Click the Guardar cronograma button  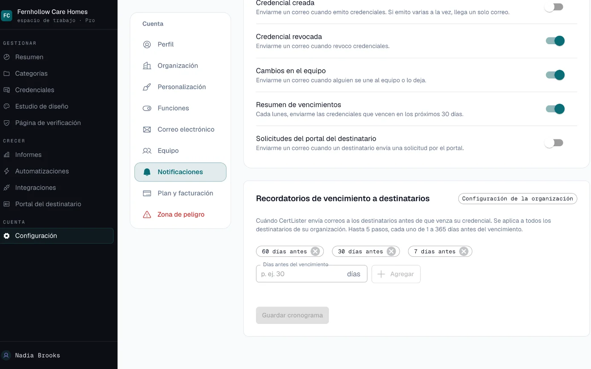point(292,315)
